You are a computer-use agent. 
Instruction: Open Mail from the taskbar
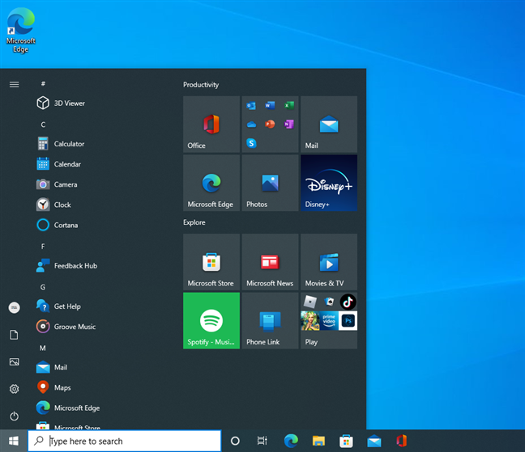[373, 441]
